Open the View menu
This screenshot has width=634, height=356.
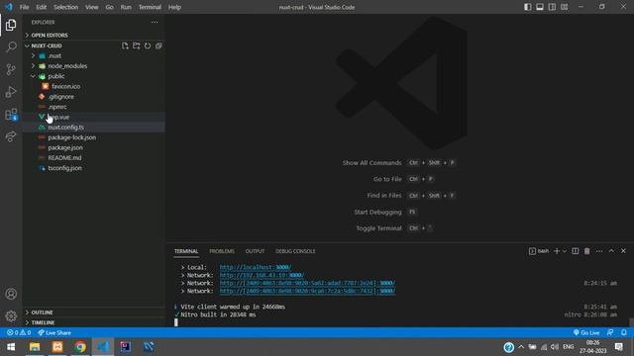pos(92,7)
